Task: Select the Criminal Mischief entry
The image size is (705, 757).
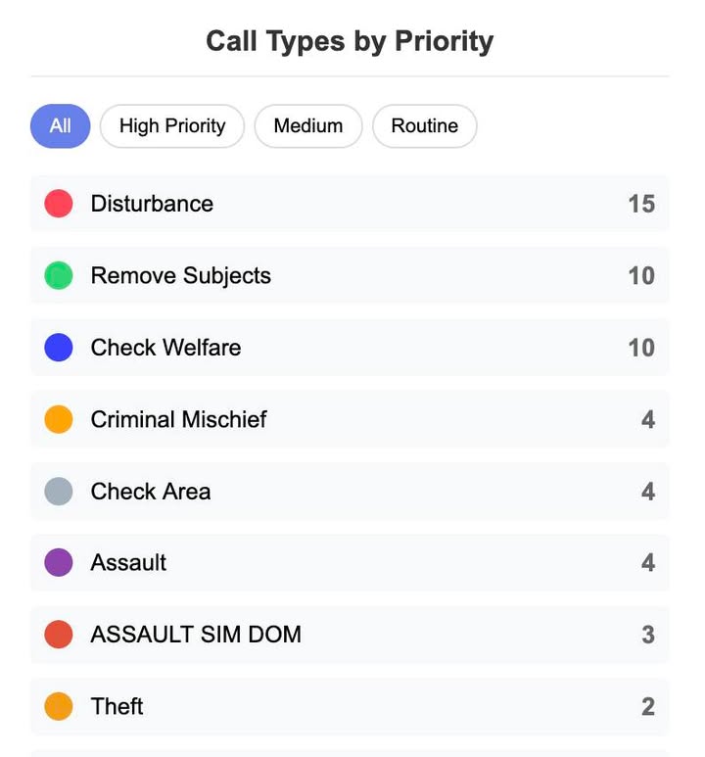Action: click(x=178, y=419)
